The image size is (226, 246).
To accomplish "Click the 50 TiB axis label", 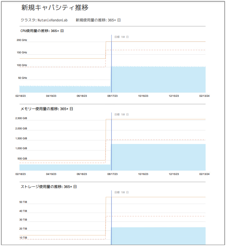I will tap(23, 202).
